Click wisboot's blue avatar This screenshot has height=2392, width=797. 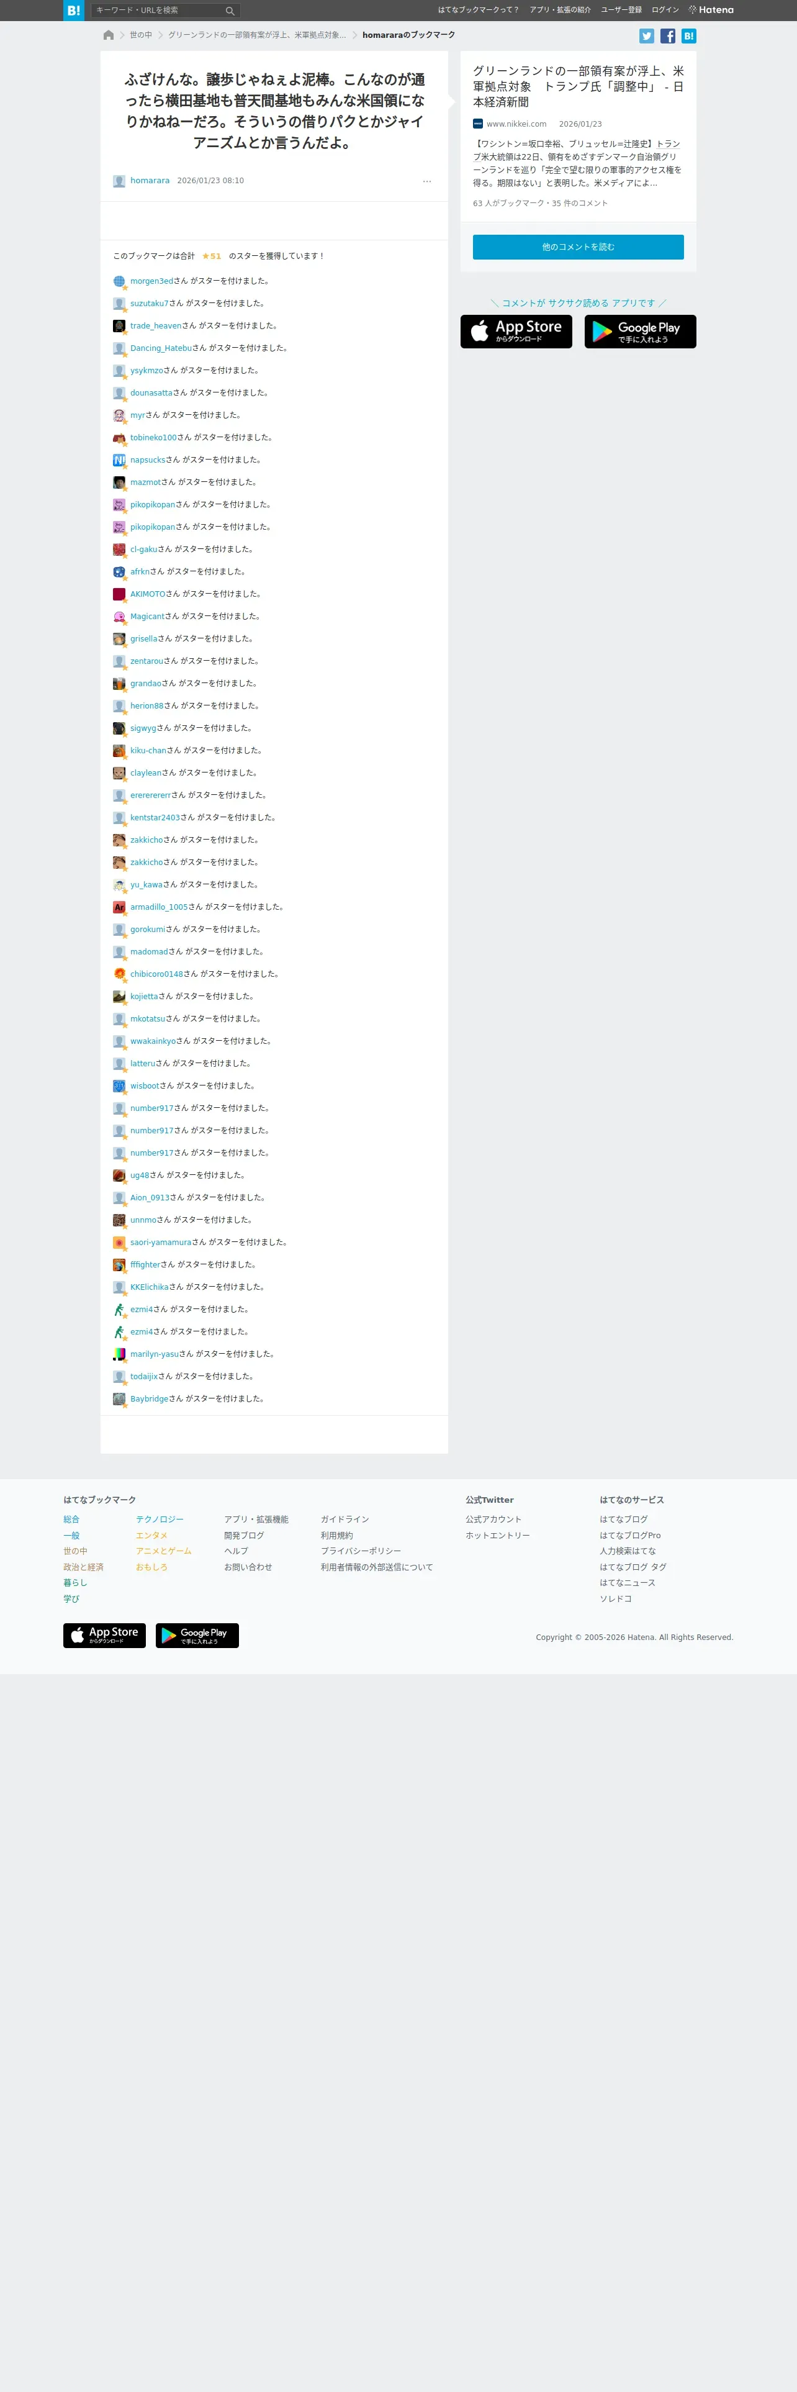119,1085
